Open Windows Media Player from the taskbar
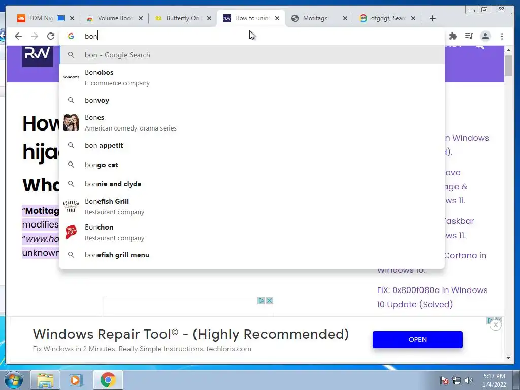520x390 pixels. point(76,380)
